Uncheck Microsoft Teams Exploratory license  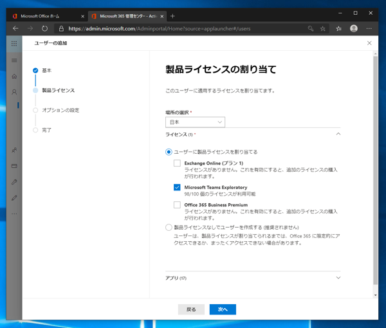(x=177, y=187)
